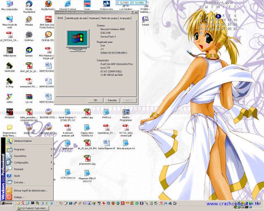Screen dimensions: 264x211
Task: Click the network speed meter widget
Action: pyautogui.click(x=131, y=3)
